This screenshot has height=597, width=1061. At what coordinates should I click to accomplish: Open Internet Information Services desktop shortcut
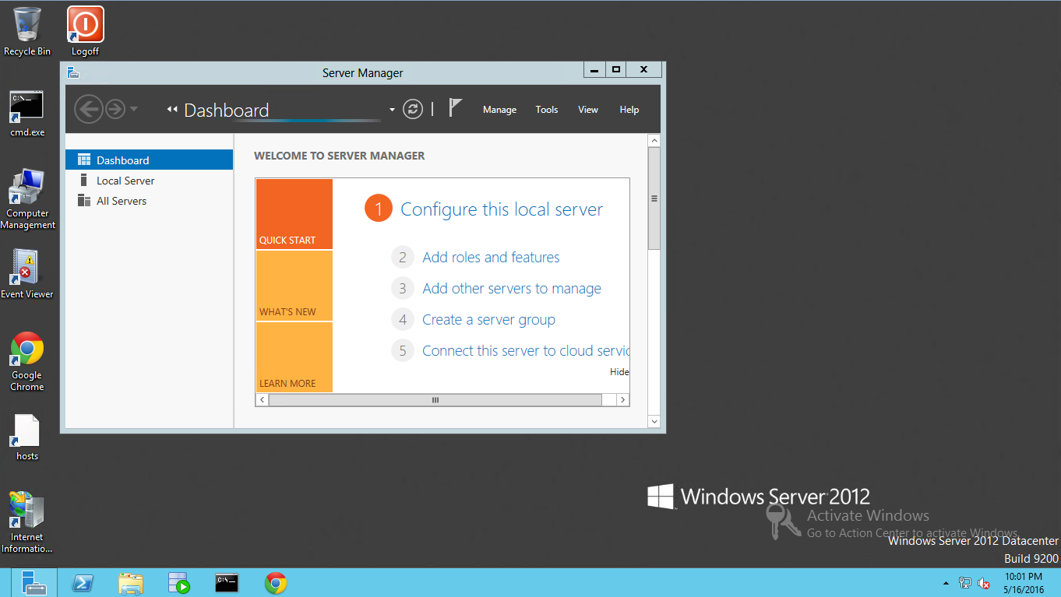[x=27, y=522]
